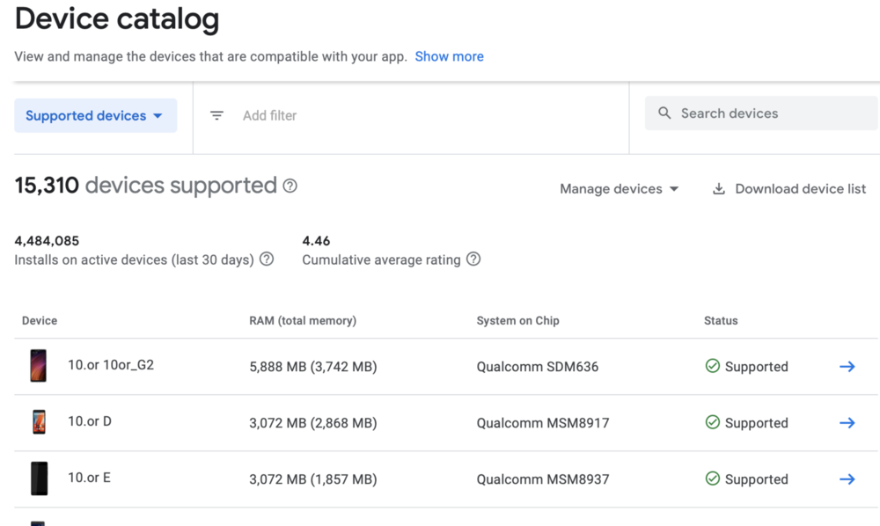
Task: Click the 10.or D phone thumbnail
Action: tap(39, 422)
